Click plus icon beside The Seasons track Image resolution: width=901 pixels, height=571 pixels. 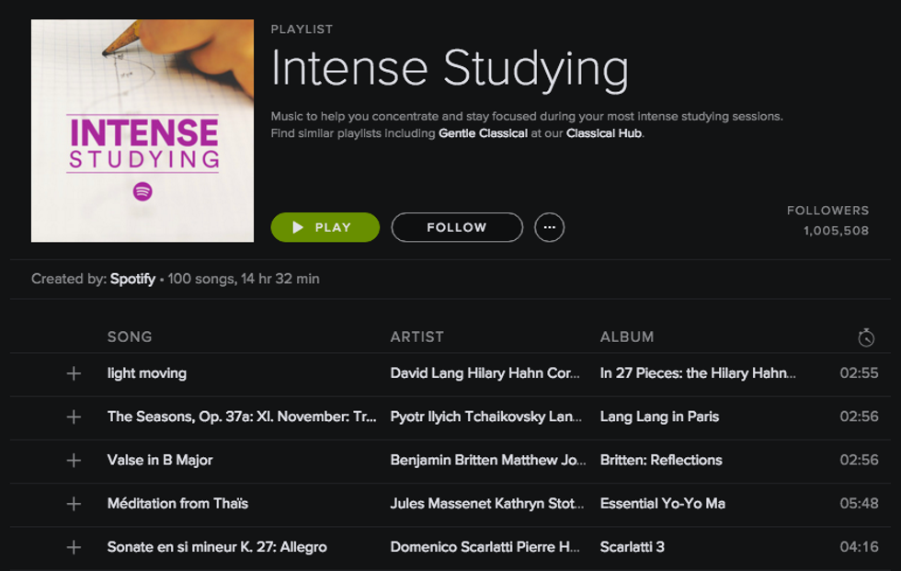[74, 417]
